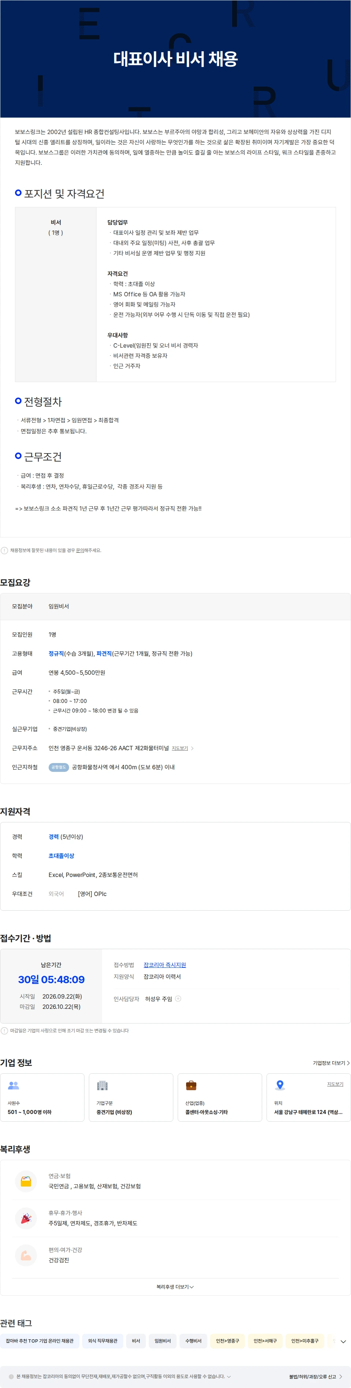Click the 서울 강남구 테헤란로 124 address
The height and width of the screenshot is (1388, 351).
[308, 1111]
